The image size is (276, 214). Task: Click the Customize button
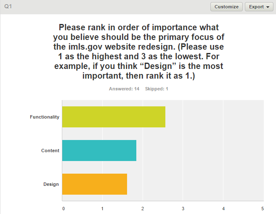click(x=226, y=7)
